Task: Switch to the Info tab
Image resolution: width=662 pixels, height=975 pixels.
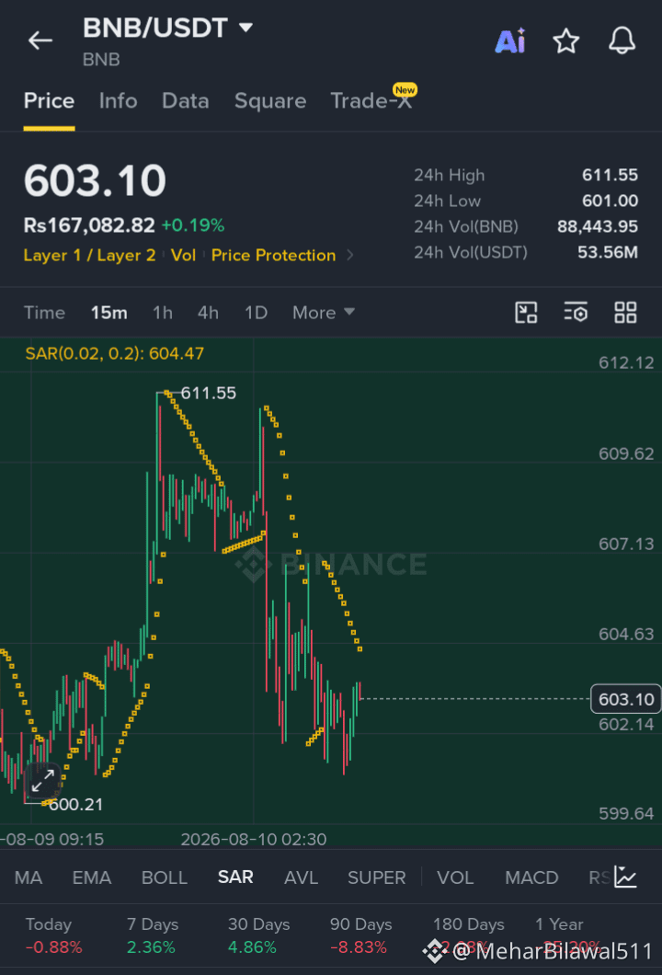Action: click(118, 101)
